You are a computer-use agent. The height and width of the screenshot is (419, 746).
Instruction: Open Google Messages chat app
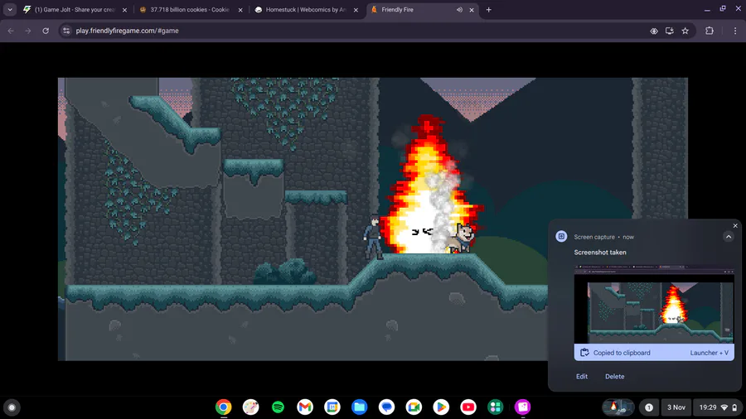pyautogui.click(x=387, y=407)
